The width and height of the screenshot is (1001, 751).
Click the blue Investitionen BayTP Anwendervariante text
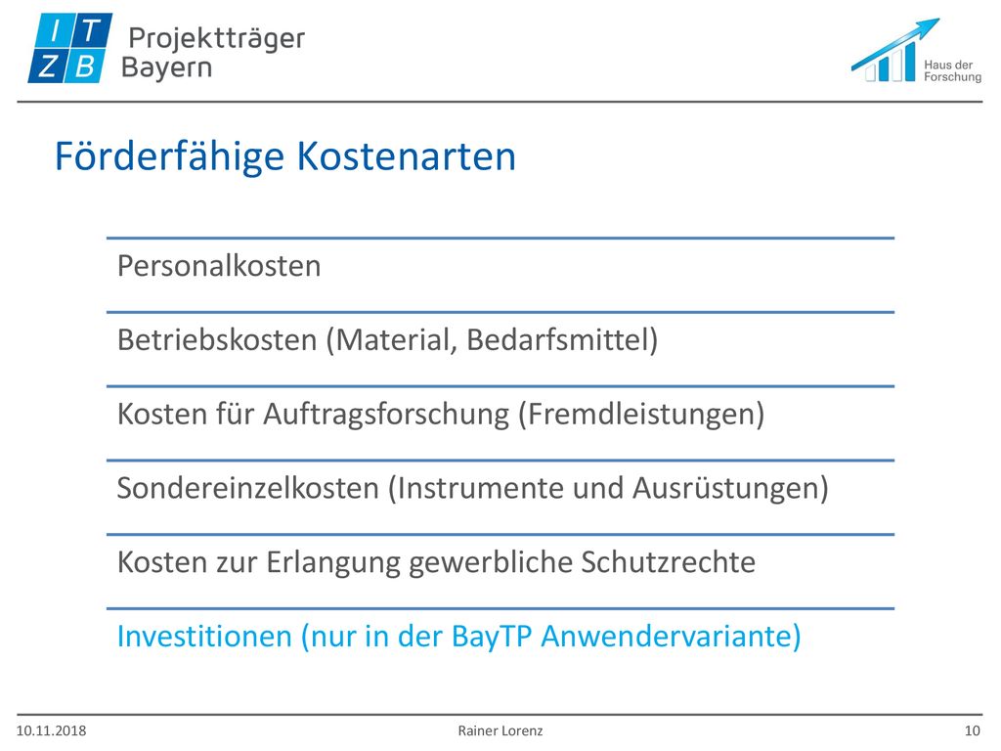(459, 637)
